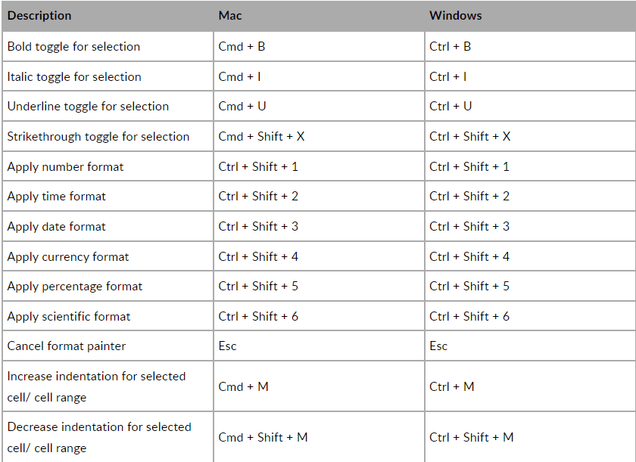The height and width of the screenshot is (462, 636).
Task: Click the Mac 'Cmd + Shift + X' cell
Action: pyautogui.click(x=261, y=137)
